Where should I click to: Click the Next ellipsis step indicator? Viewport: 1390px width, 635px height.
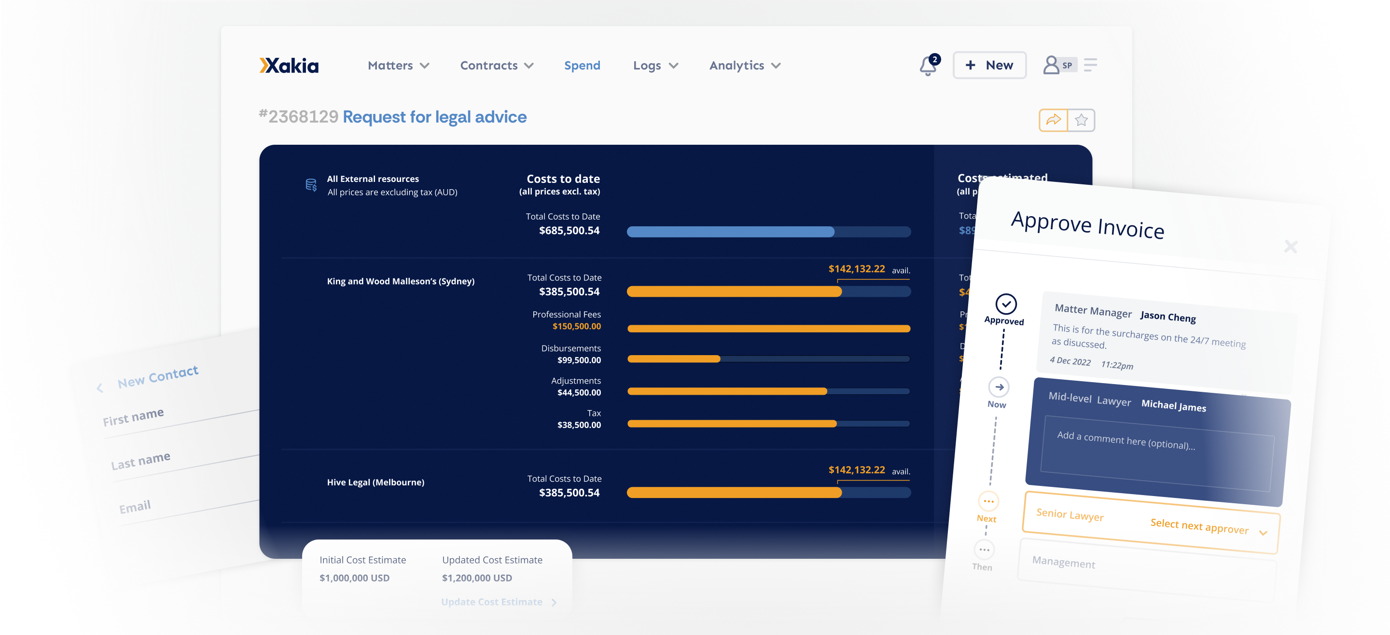[989, 501]
